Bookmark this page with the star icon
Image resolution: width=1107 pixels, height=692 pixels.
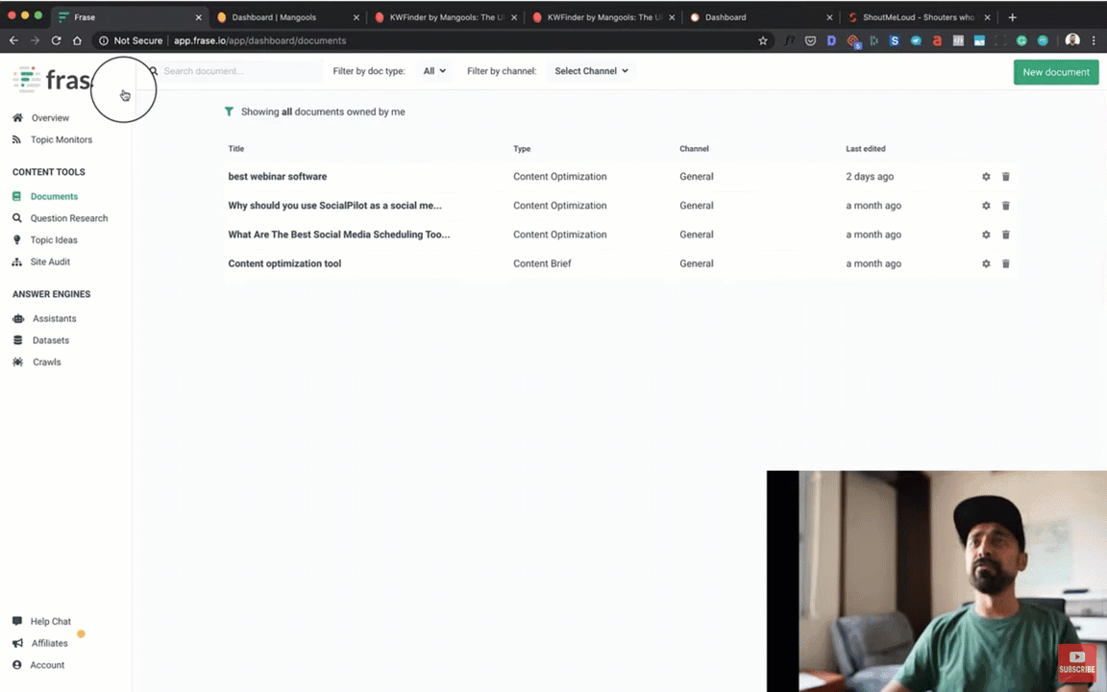(763, 40)
